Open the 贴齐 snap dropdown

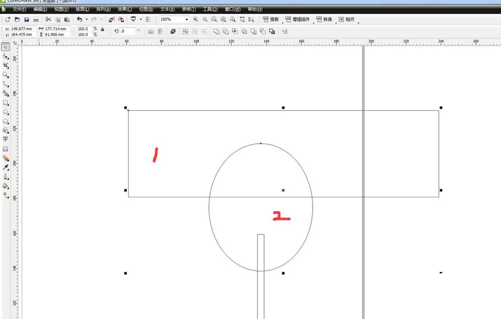tap(347, 20)
